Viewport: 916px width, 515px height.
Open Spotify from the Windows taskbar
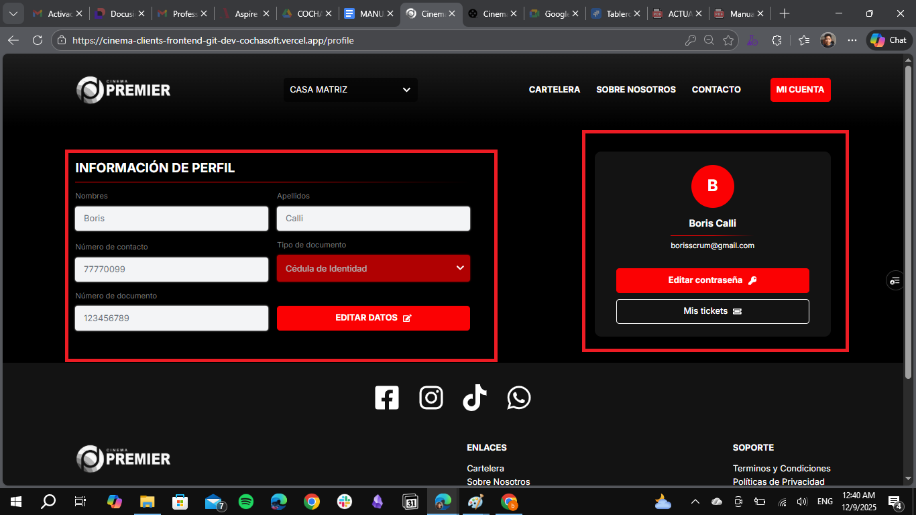(x=246, y=502)
